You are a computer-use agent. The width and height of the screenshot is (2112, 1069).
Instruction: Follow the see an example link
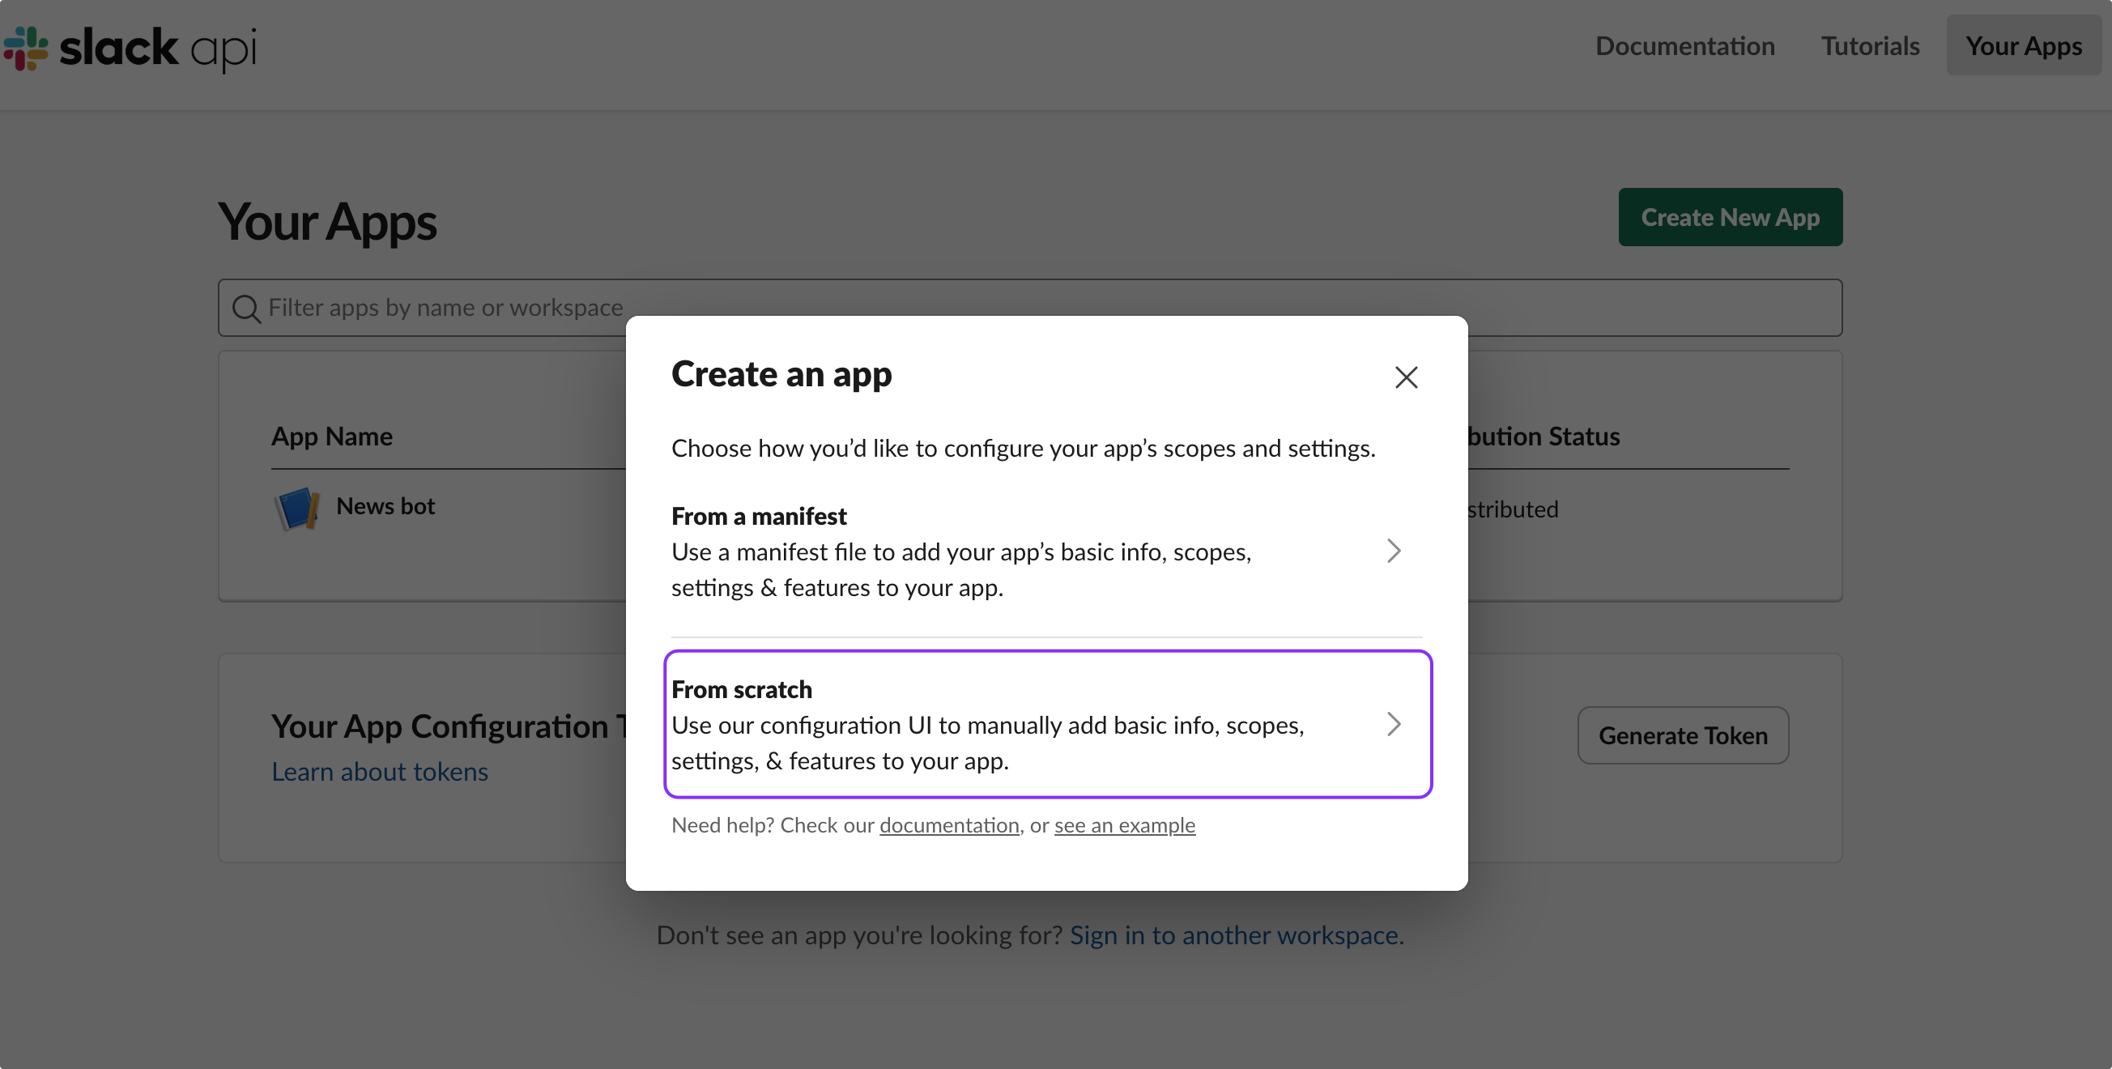(1124, 824)
